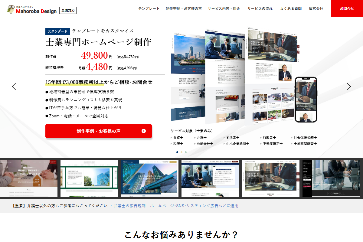Click Zoom・電話・メールで全国対応 bullet
The image size is (363, 242).
click(77, 116)
